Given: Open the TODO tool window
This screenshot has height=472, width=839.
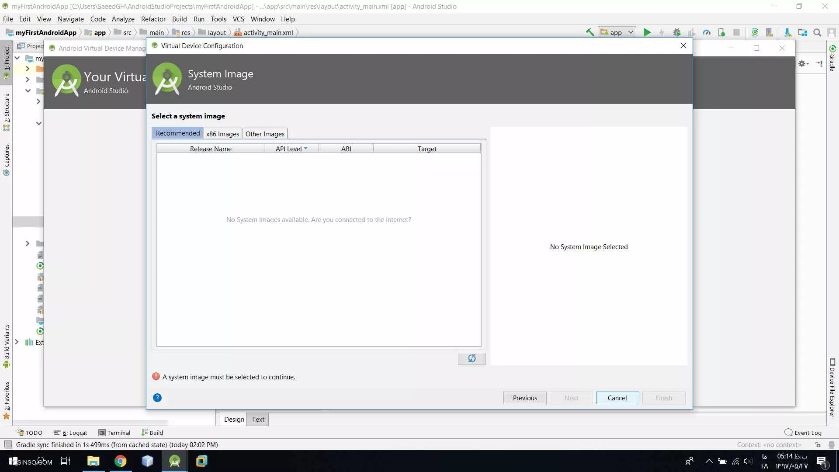Looking at the screenshot, I should click(30, 433).
